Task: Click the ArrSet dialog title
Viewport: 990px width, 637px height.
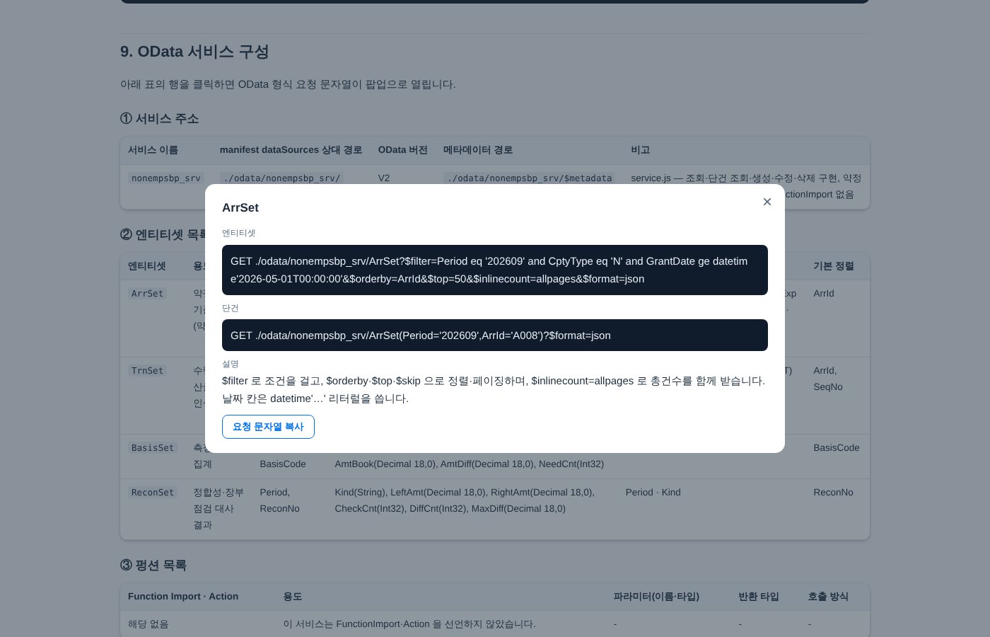Action: [240, 207]
